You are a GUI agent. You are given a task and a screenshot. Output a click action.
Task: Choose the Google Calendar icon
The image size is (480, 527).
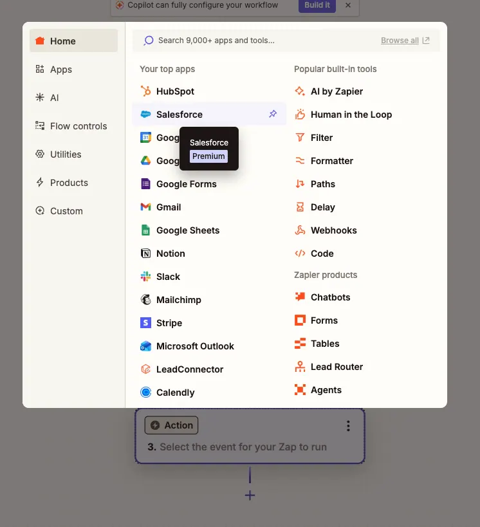click(145, 138)
